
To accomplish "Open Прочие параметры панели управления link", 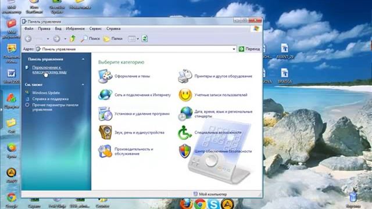I will [x=55, y=107].
